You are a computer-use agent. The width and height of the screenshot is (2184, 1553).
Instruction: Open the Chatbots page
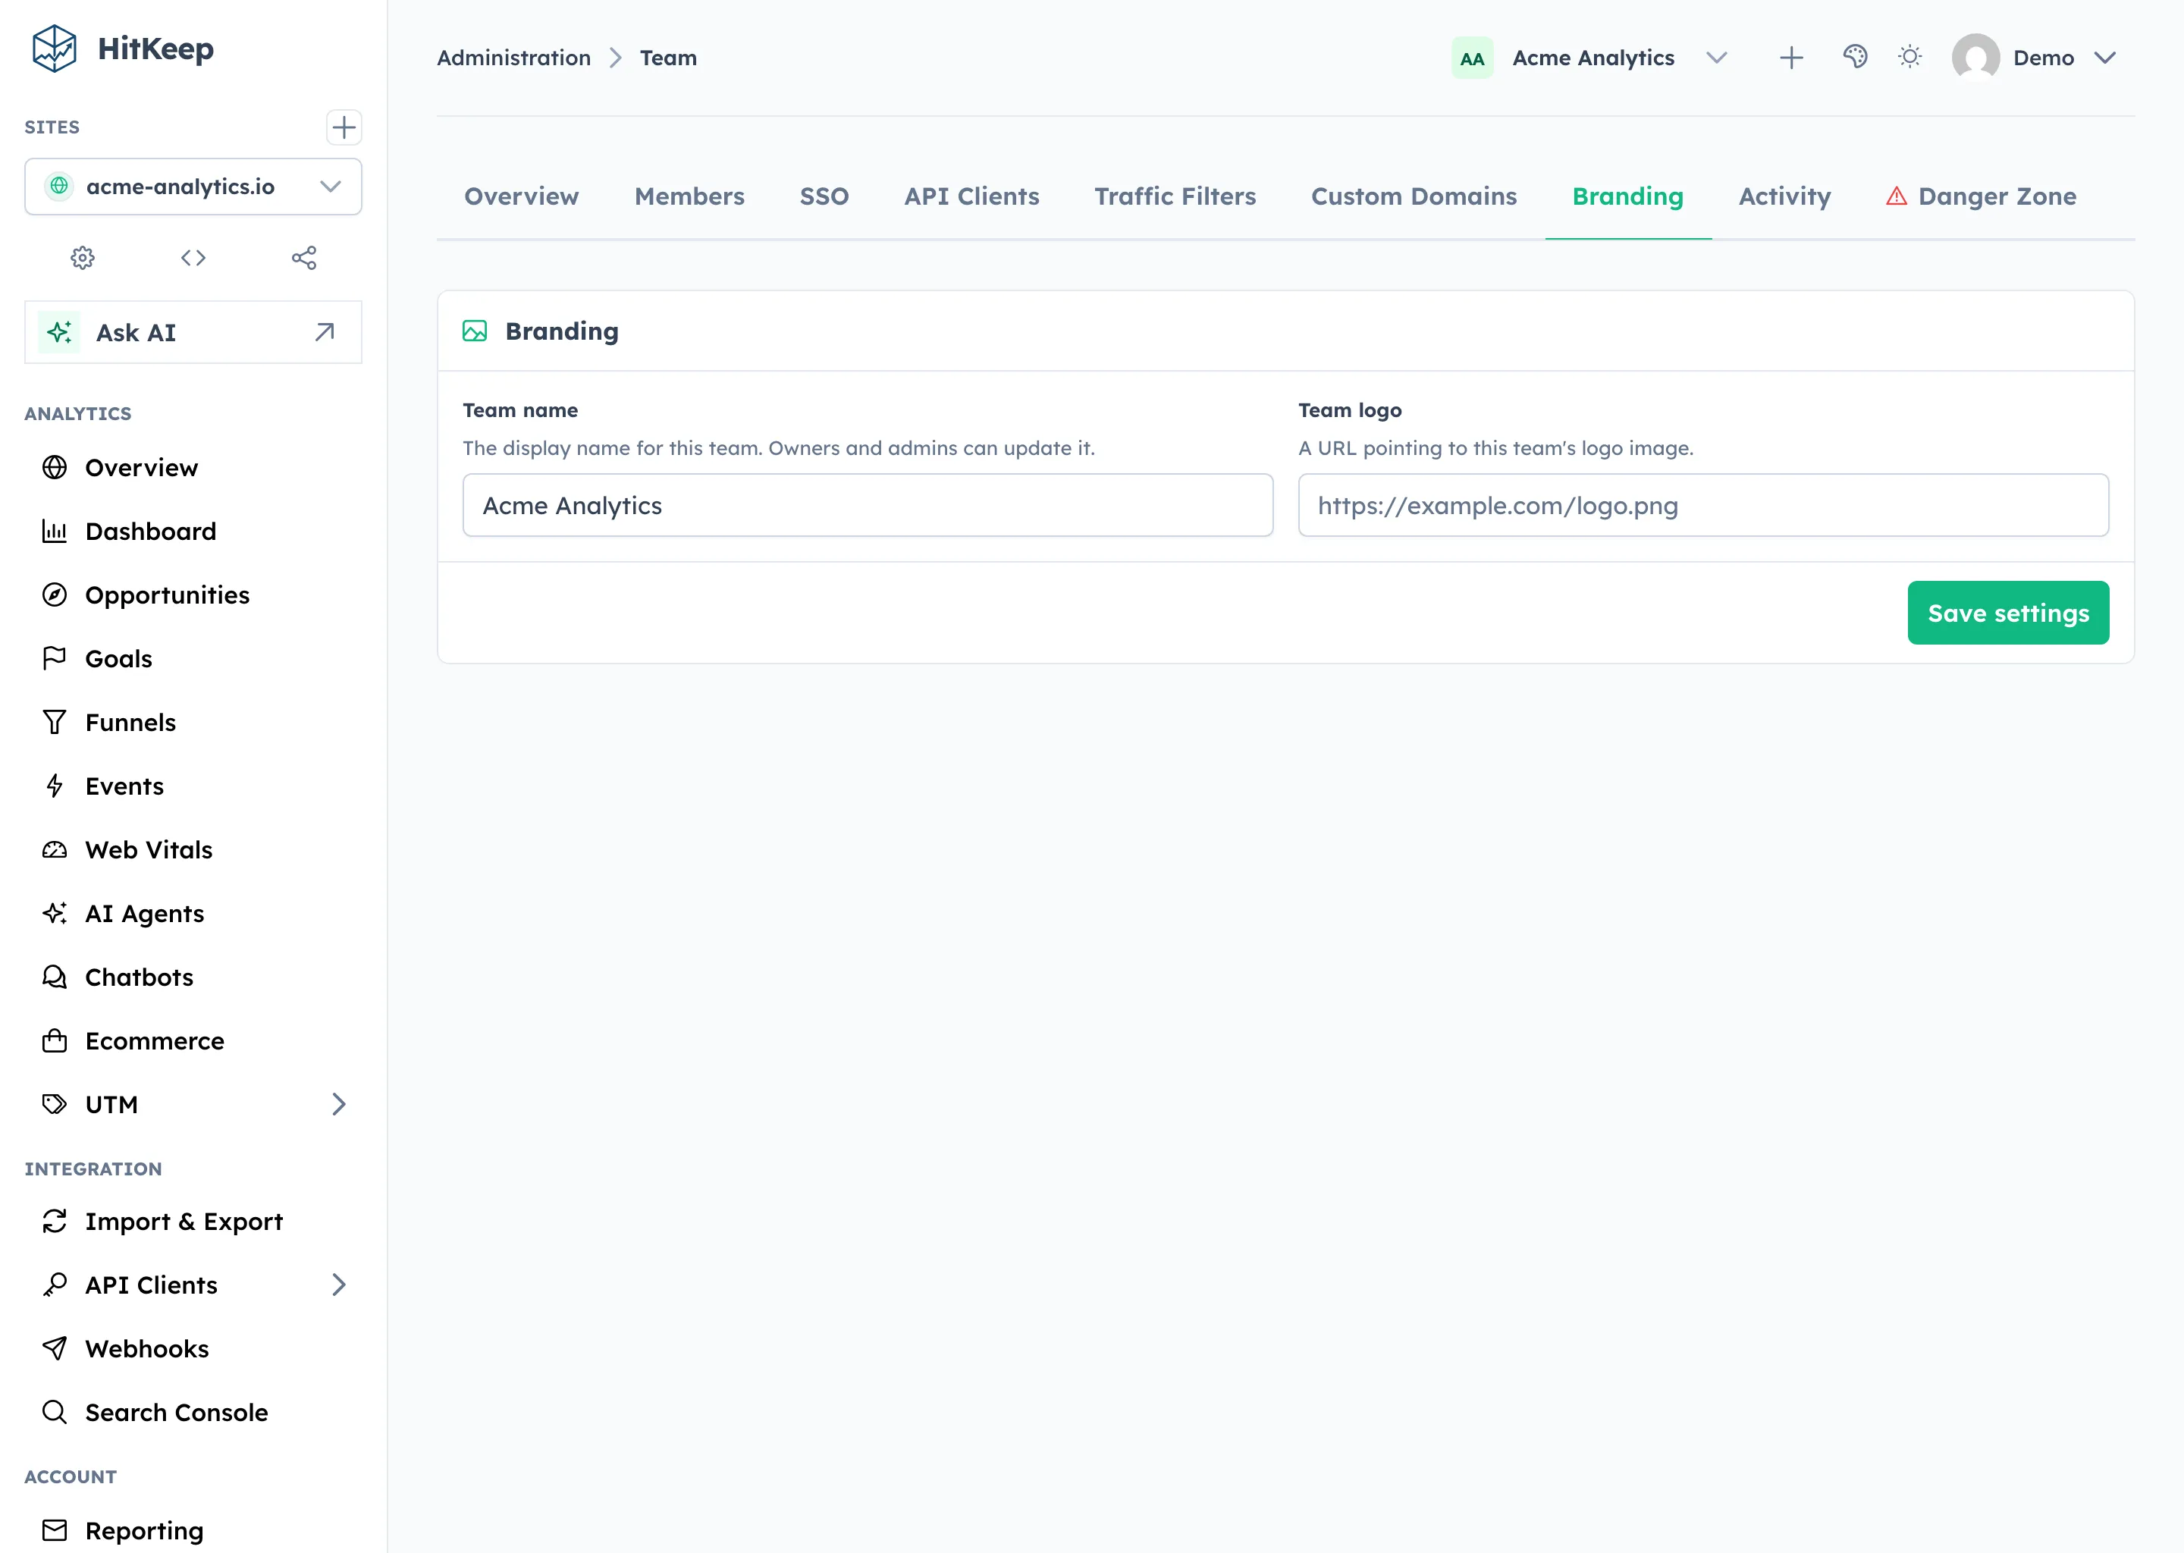tap(193, 977)
